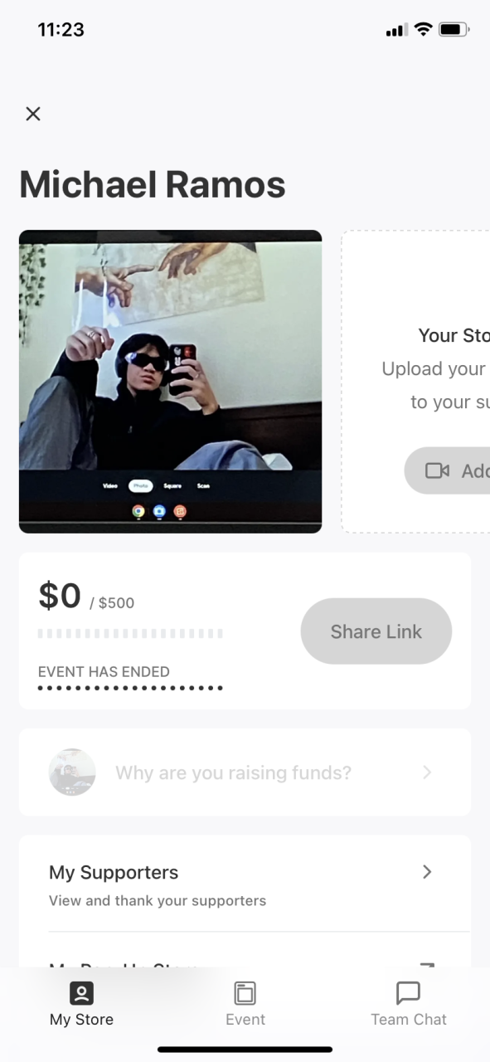The width and height of the screenshot is (490, 1062).
Task: Close the store page with X icon
Action: pyautogui.click(x=33, y=114)
